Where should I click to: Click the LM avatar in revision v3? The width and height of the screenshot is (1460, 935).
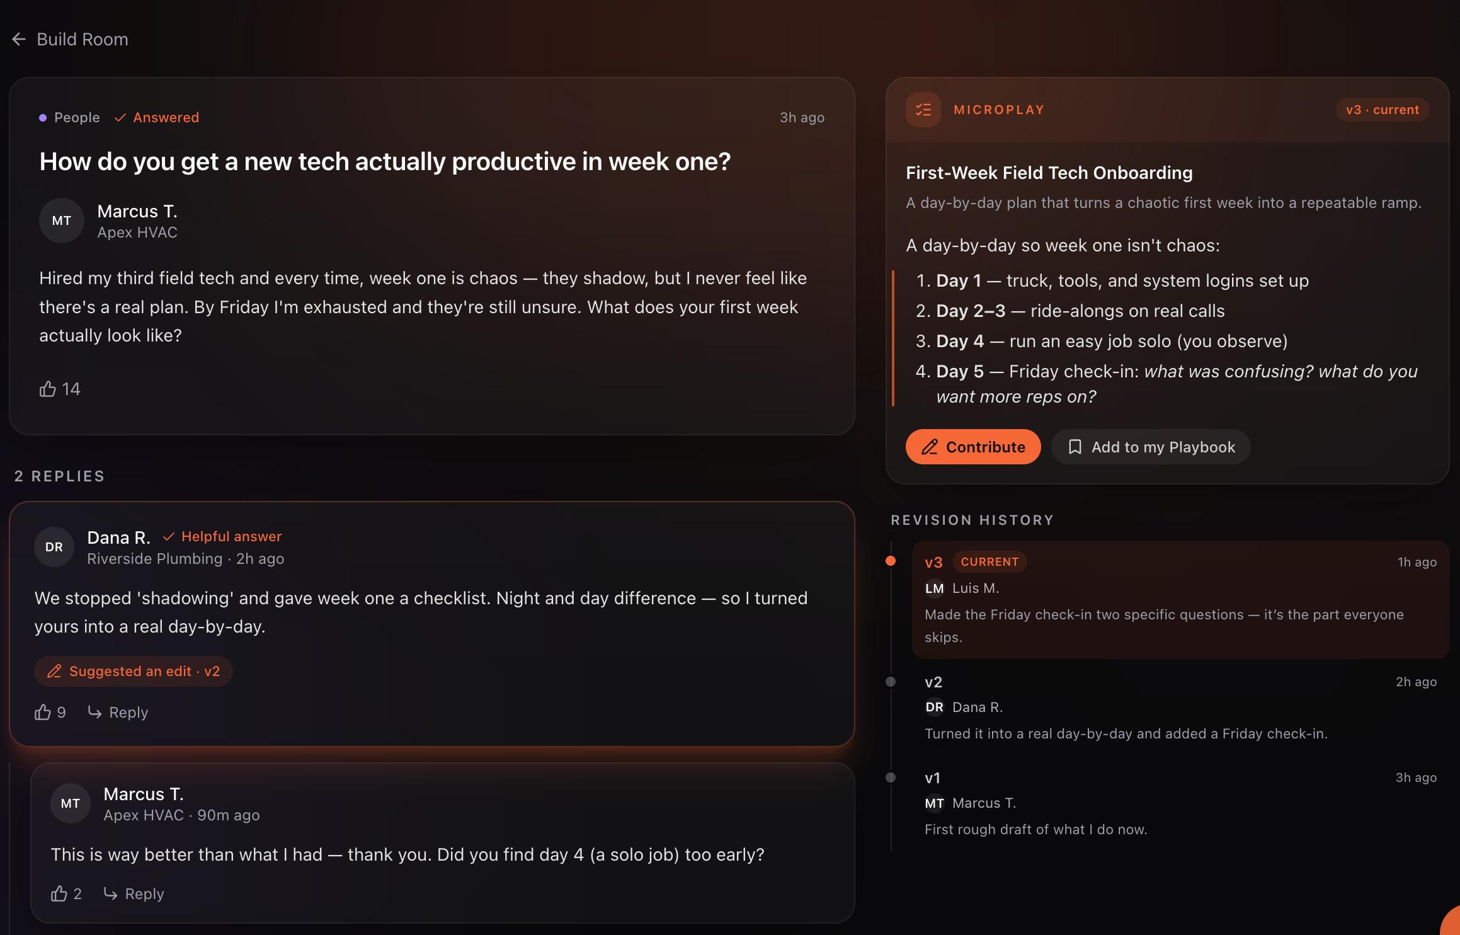[x=934, y=588]
